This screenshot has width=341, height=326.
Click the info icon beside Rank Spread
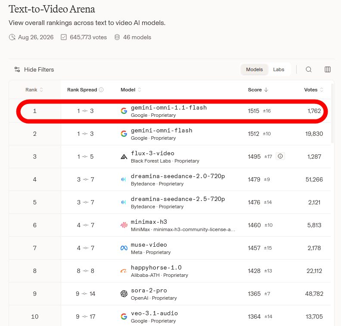tap(101, 90)
